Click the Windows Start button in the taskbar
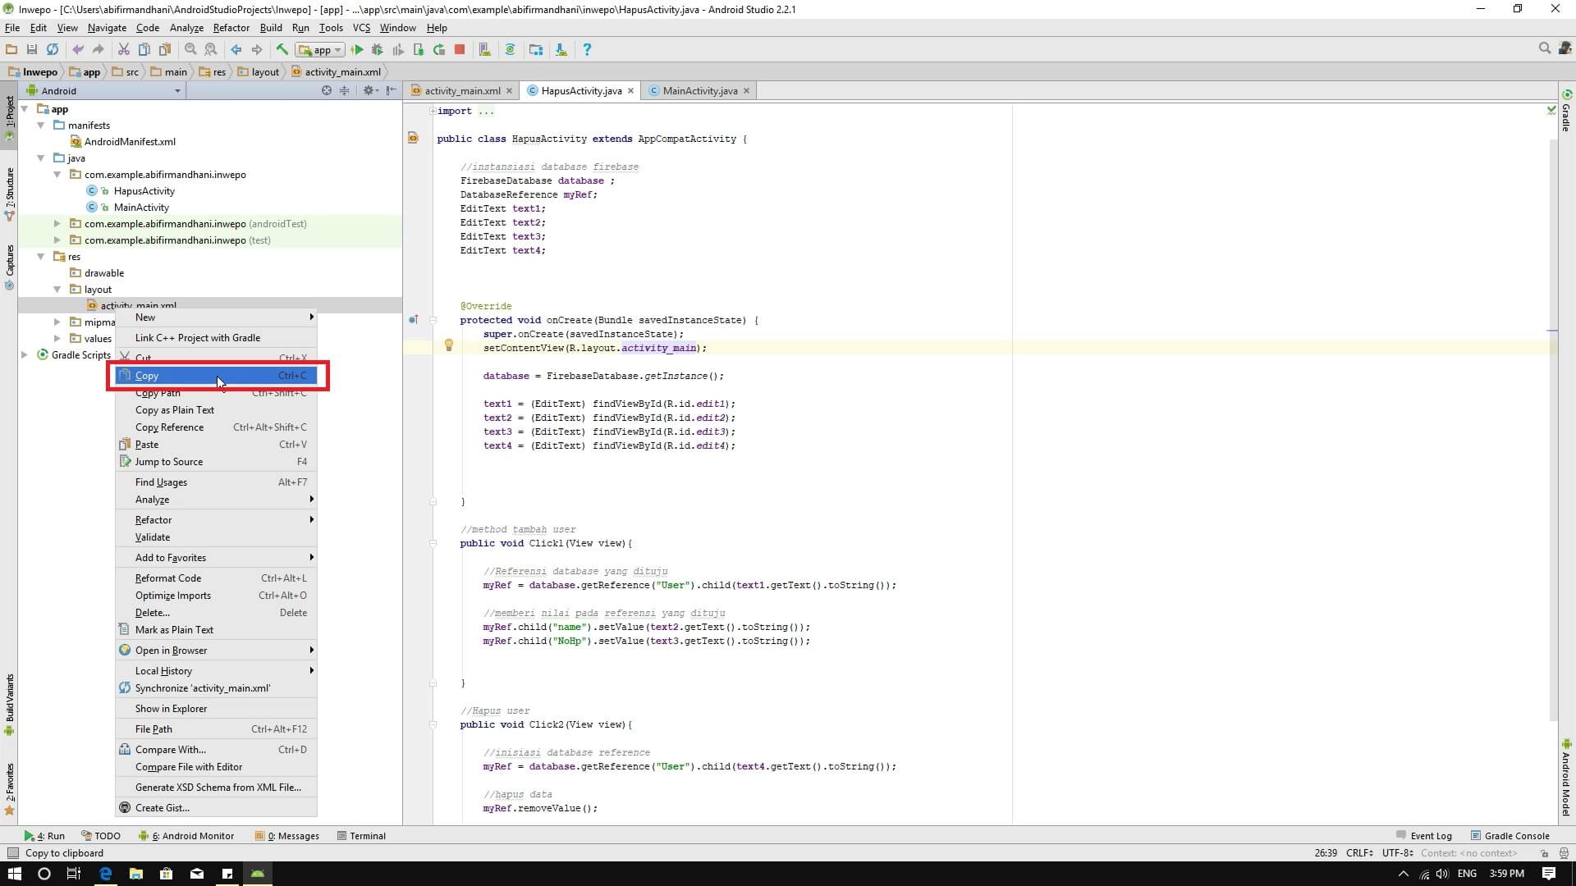Screen dimensions: 1576x886 click(x=14, y=874)
